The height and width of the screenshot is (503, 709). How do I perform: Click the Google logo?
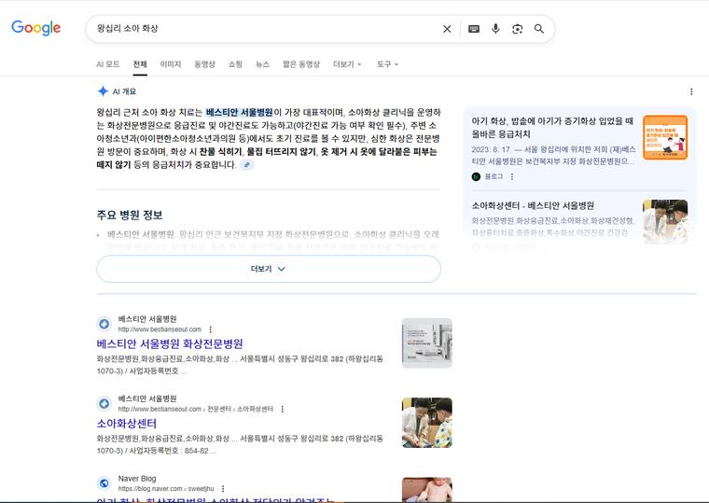pos(35,28)
